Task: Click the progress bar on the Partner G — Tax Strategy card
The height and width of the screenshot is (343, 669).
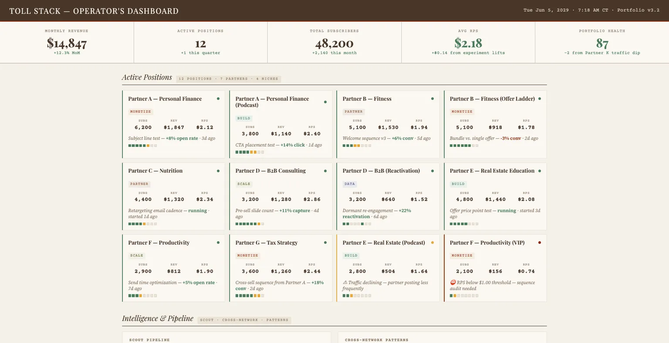Action: pyautogui.click(x=250, y=296)
